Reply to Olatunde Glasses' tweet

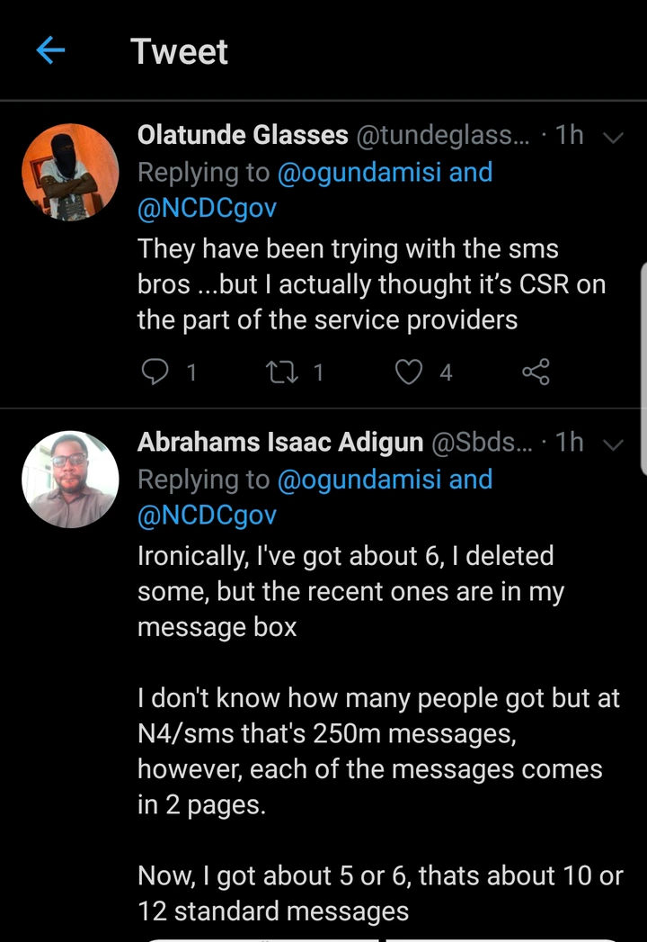pyautogui.click(x=156, y=372)
